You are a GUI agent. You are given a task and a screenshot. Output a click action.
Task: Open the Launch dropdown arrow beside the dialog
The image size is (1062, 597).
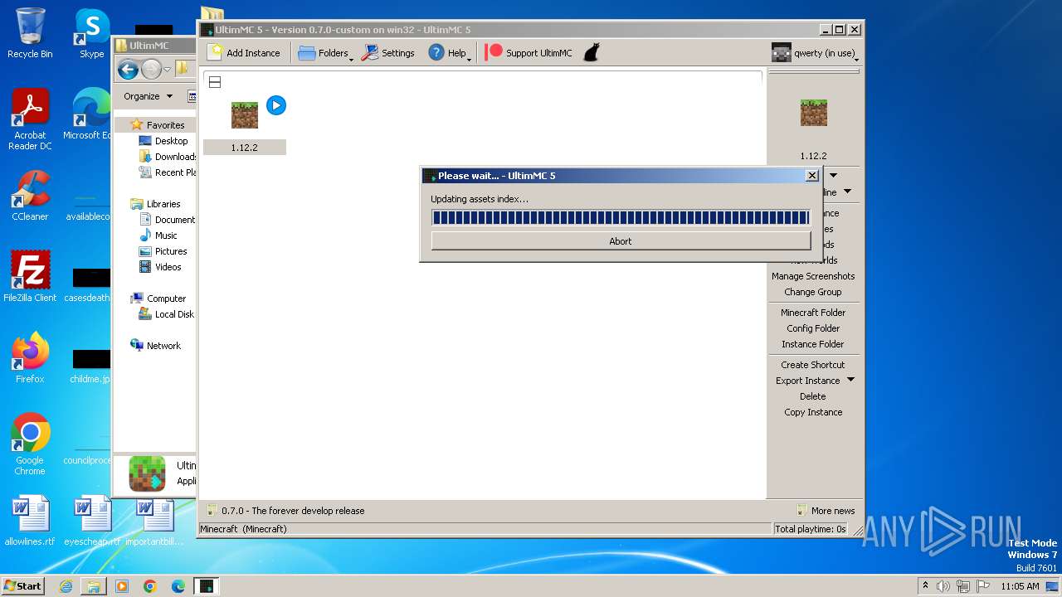tap(833, 175)
